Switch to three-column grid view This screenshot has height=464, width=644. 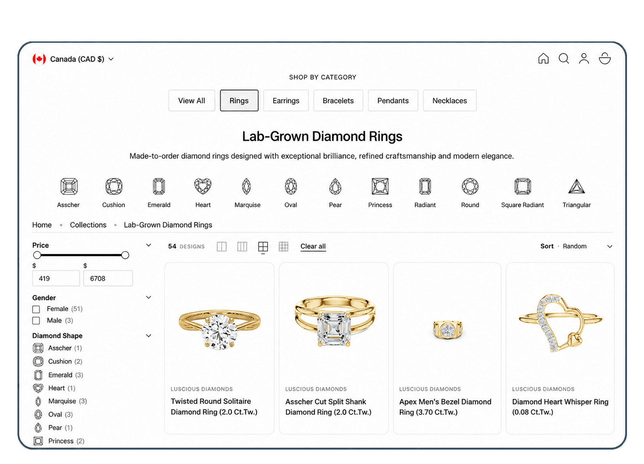coord(242,247)
